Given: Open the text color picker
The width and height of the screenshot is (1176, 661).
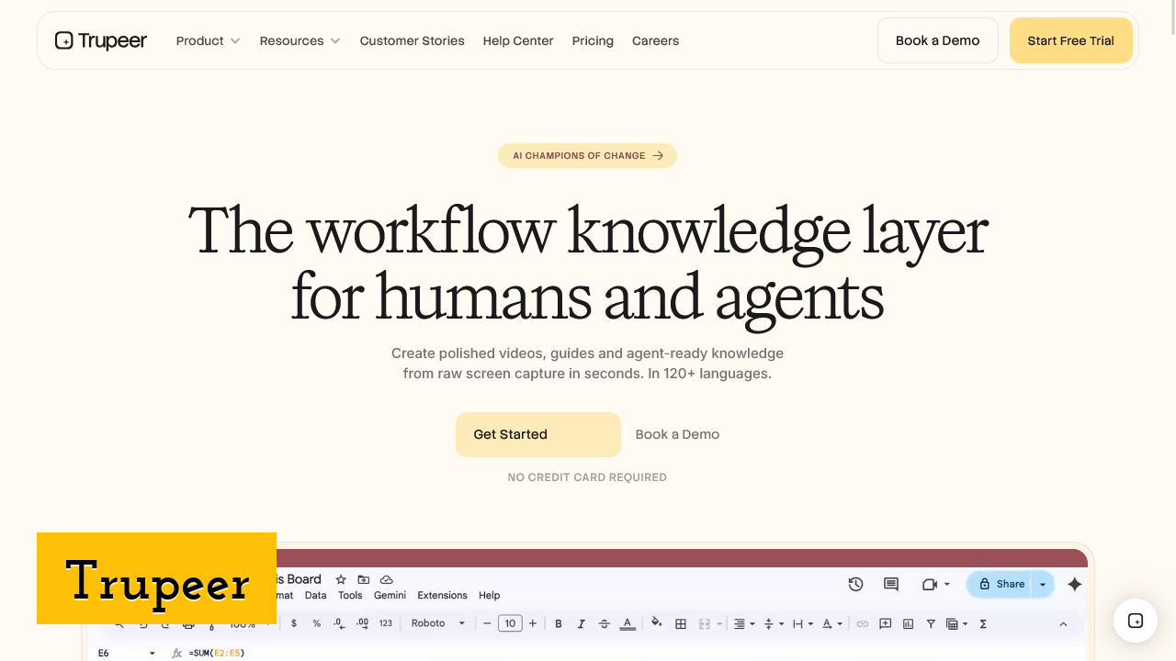Looking at the screenshot, I should point(628,623).
